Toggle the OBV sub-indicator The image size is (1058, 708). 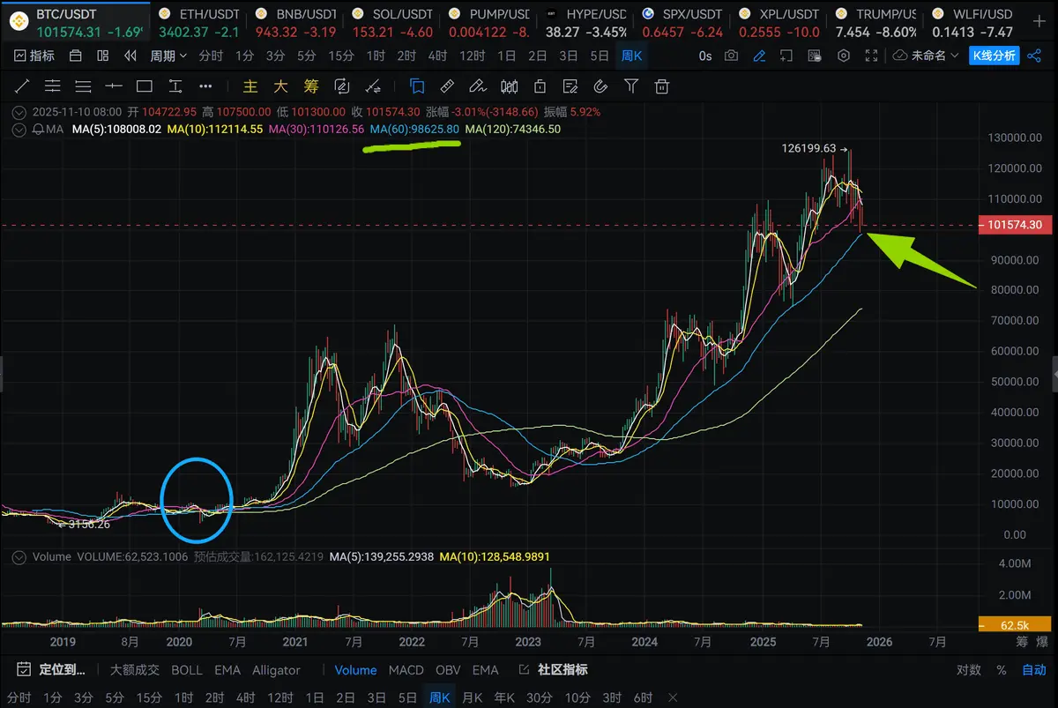point(448,670)
